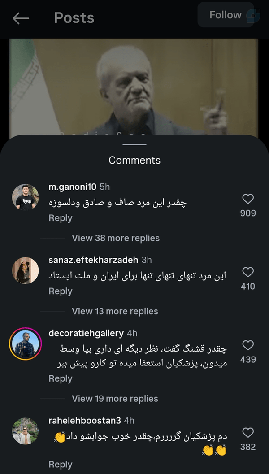Reply to sanaz.eftekharzadeh's comment
This screenshot has height=474, width=269.
pos(61,291)
